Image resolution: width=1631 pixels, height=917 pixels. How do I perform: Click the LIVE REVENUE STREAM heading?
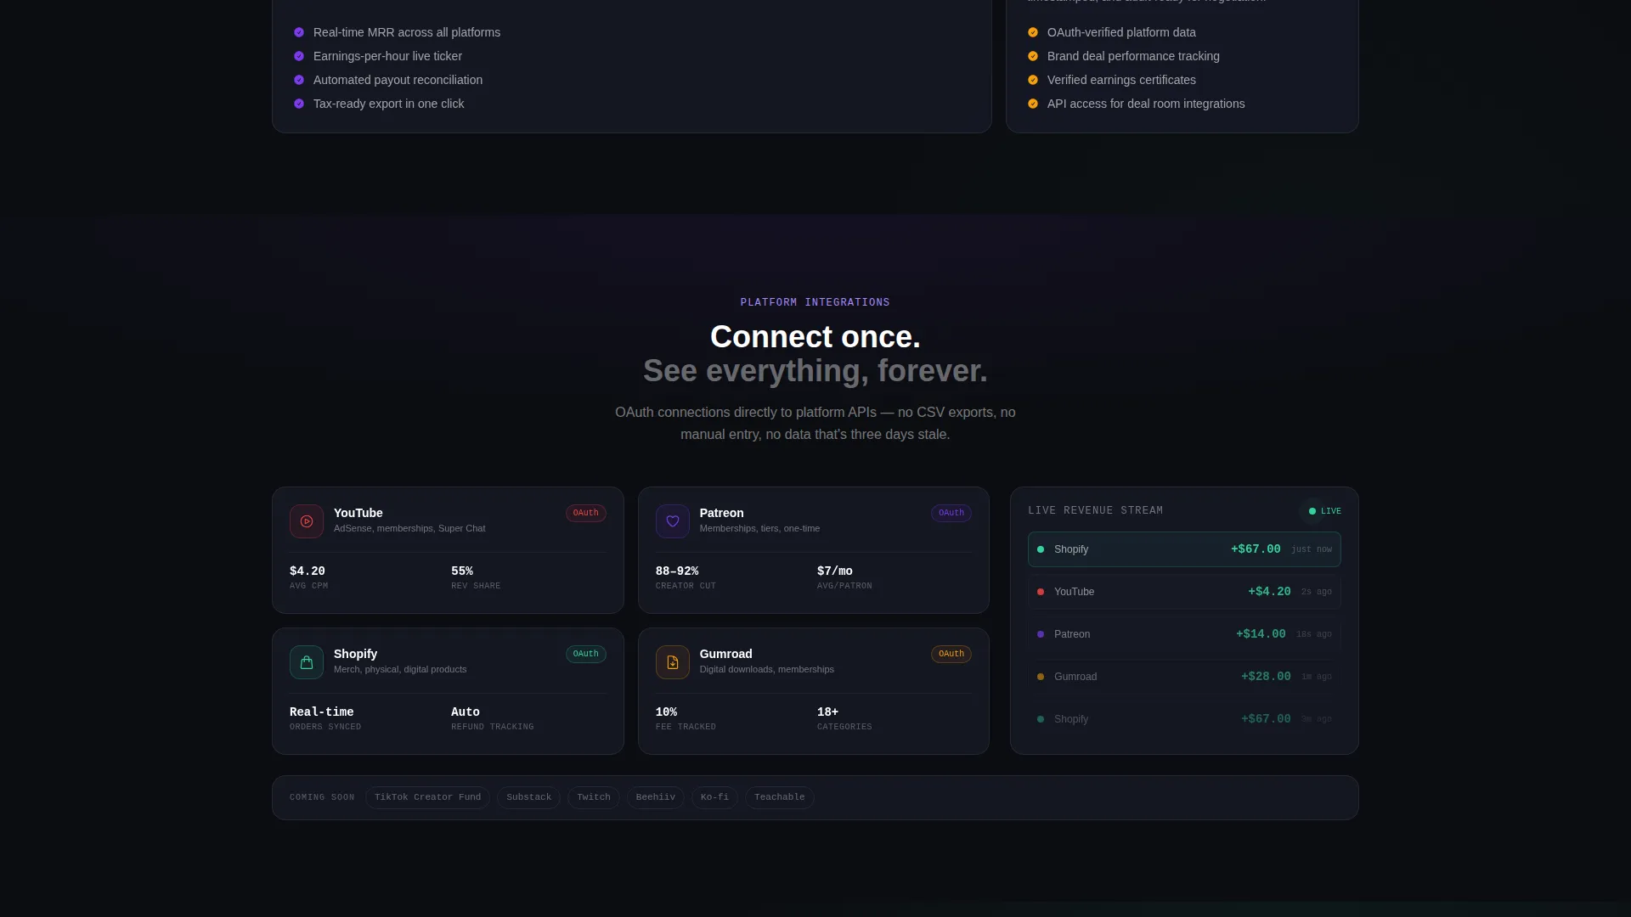click(1095, 510)
